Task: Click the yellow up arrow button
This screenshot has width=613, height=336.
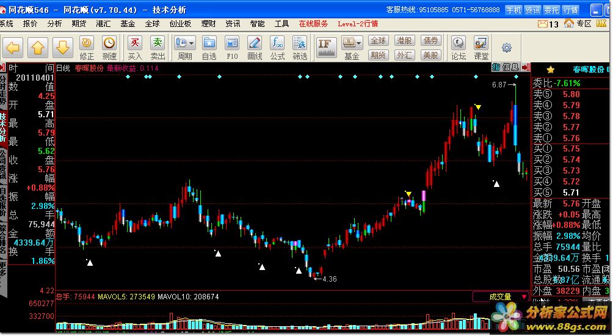Action: point(37,48)
